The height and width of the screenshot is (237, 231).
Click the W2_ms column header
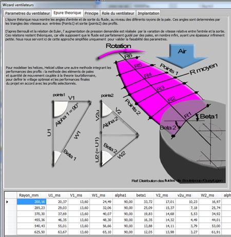tap(210, 195)
